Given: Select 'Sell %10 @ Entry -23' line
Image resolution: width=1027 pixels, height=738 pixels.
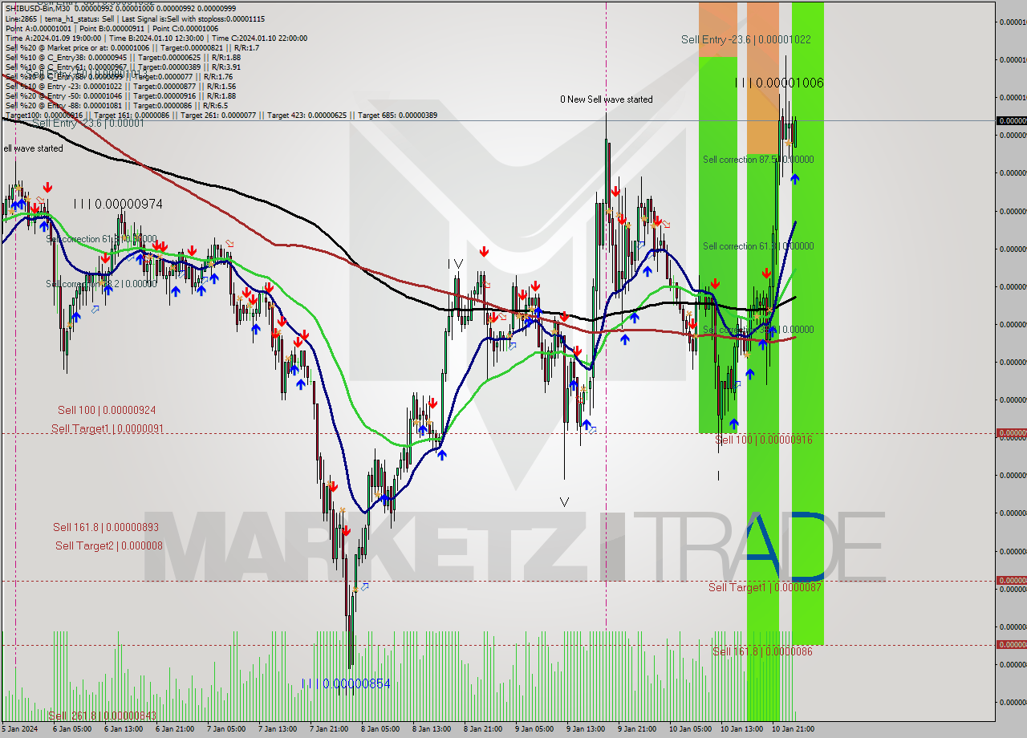Looking at the screenshot, I should (x=120, y=86).
